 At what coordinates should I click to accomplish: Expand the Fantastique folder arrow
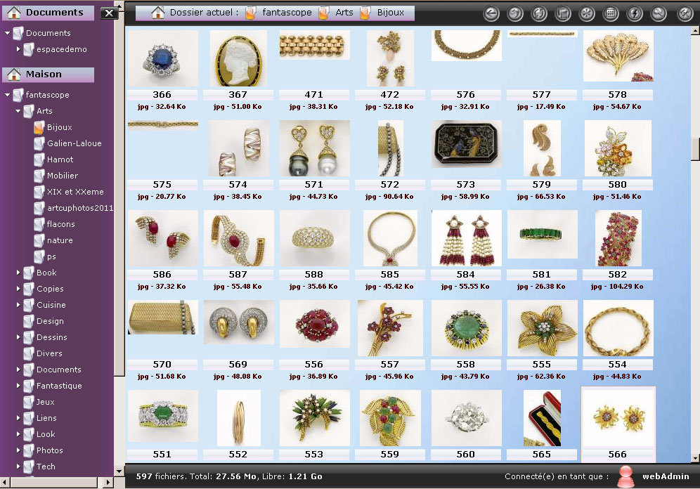click(x=18, y=386)
